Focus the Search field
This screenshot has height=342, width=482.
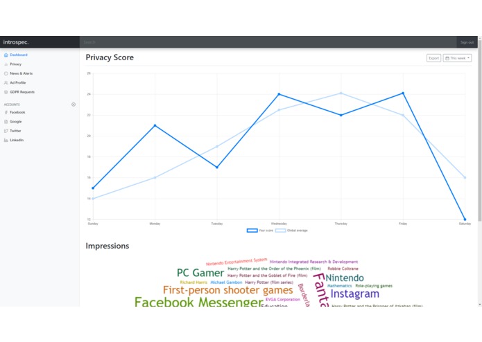pos(268,42)
